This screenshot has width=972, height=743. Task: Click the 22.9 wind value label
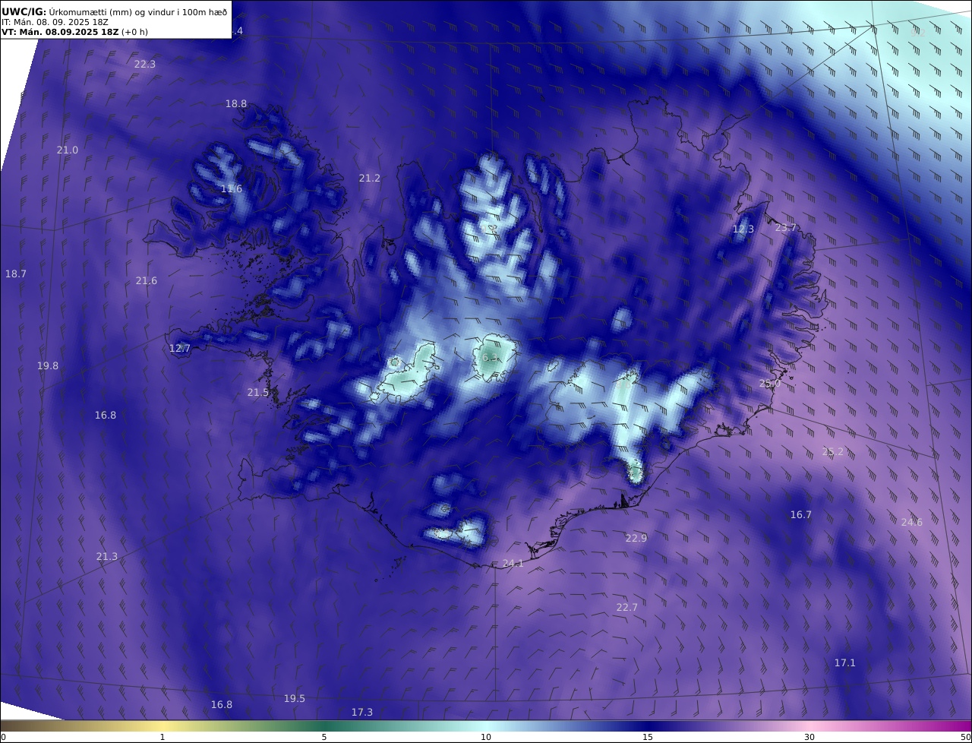pos(636,539)
